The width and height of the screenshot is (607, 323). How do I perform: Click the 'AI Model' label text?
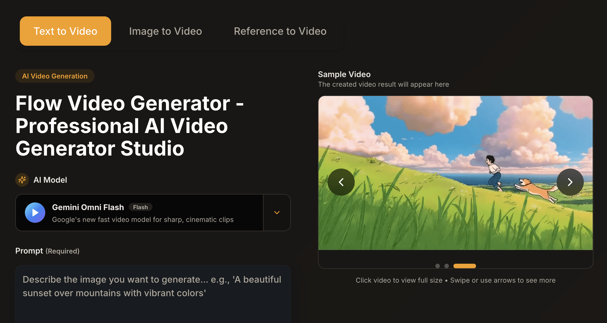tap(50, 180)
